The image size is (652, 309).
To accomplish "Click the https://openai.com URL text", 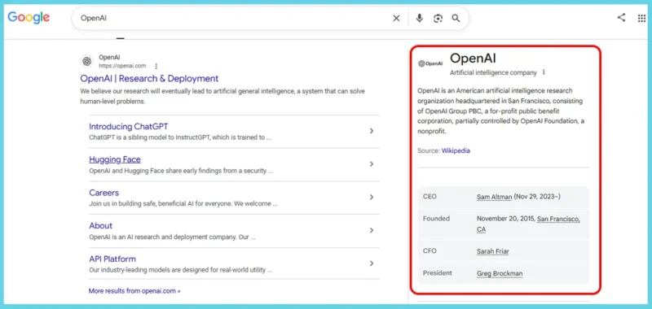I will click(x=122, y=66).
